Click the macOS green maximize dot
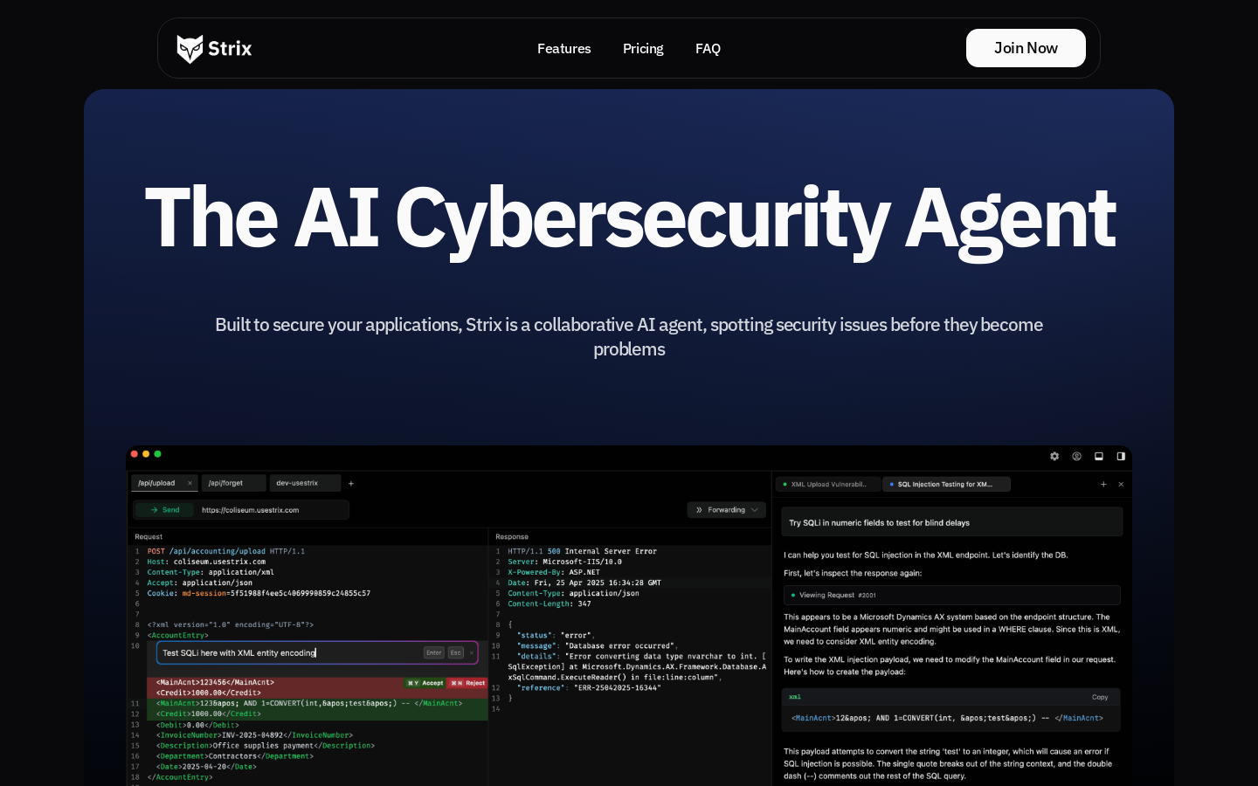This screenshot has width=1258, height=786. (x=157, y=454)
